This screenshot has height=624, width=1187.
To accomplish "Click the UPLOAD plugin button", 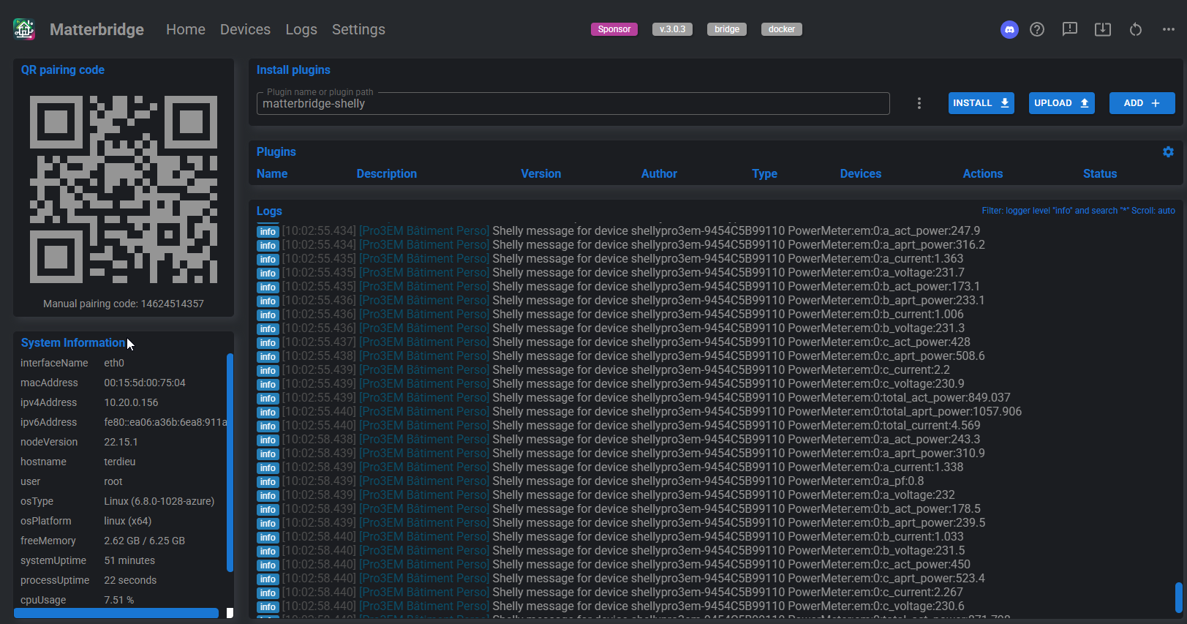I will (1061, 103).
